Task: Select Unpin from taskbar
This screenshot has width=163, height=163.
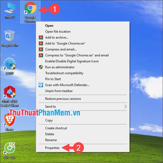Action: [x=59, y=91]
